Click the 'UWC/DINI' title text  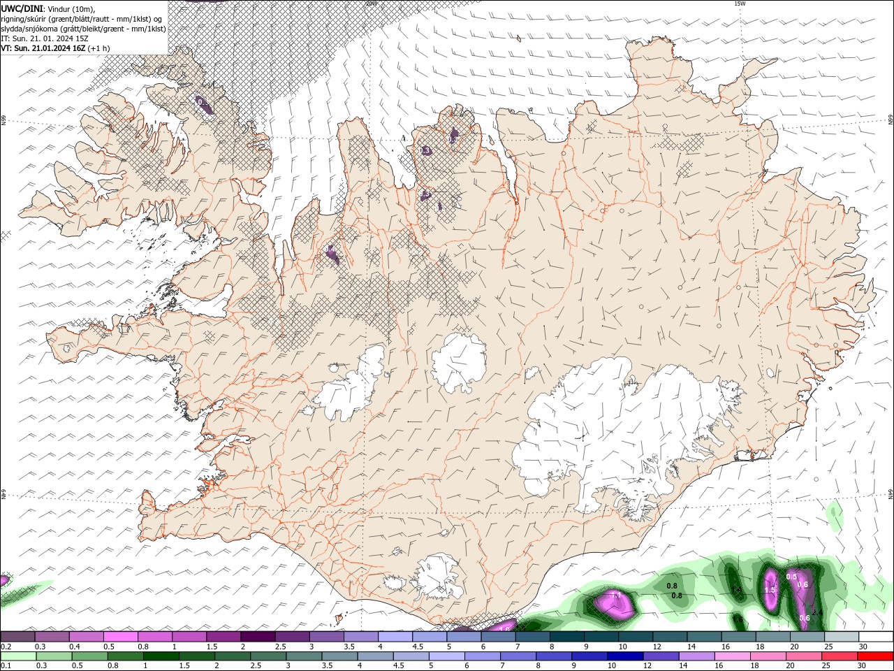22,8
